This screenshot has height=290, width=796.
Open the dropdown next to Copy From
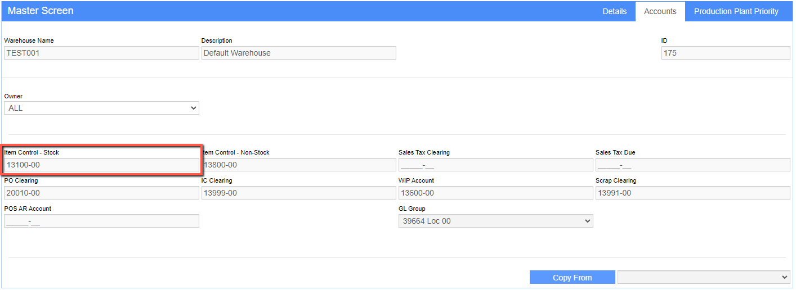704,277
